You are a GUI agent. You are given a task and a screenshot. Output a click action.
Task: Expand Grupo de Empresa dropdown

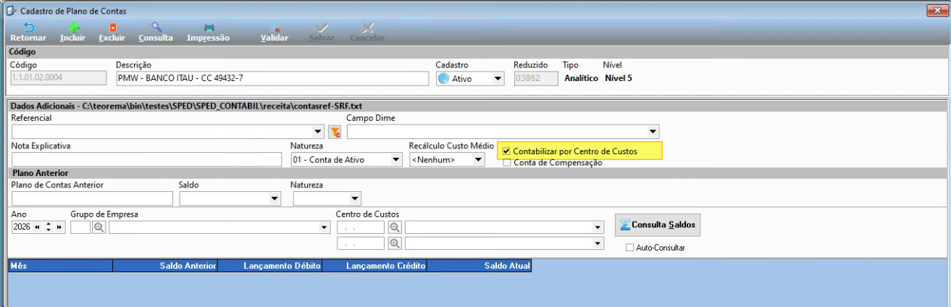click(x=324, y=227)
